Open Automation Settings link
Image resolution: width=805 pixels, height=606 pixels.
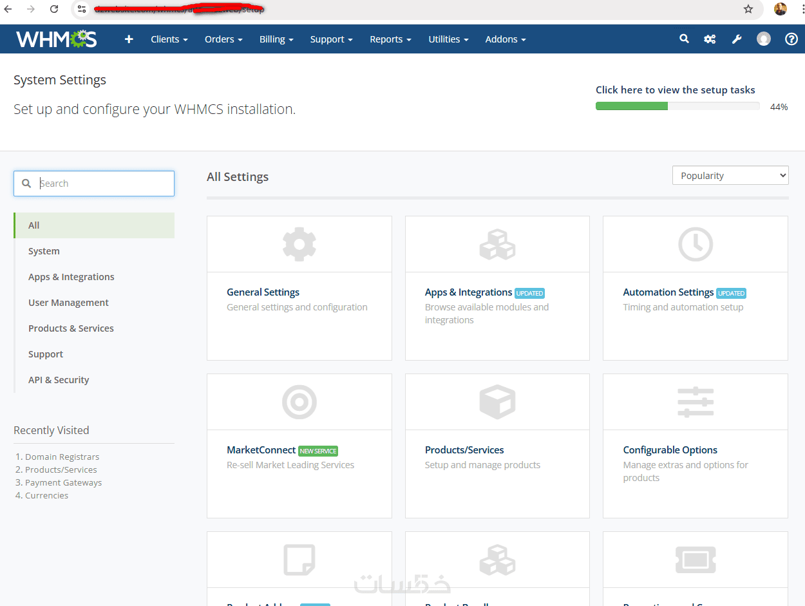click(x=668, y=292)
